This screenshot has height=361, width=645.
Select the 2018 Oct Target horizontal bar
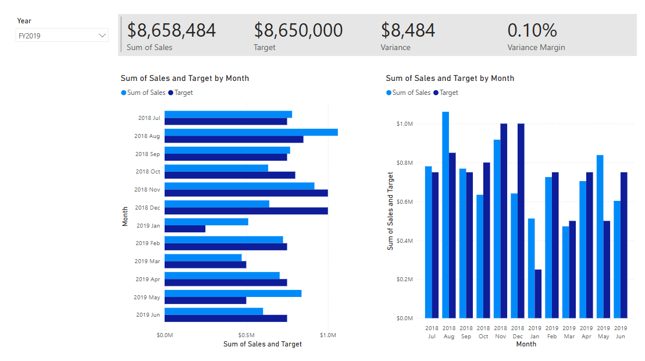[230, 175]
